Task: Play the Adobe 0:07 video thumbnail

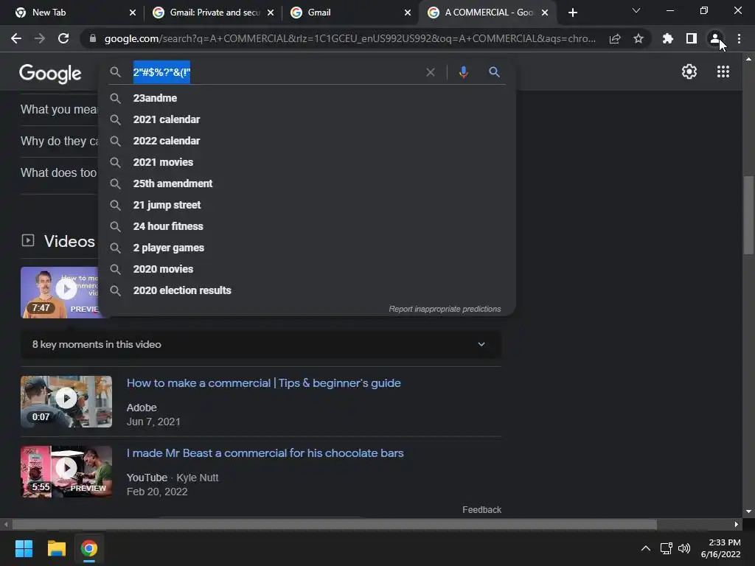Action: pyautogui.click(x=66, y=402)
